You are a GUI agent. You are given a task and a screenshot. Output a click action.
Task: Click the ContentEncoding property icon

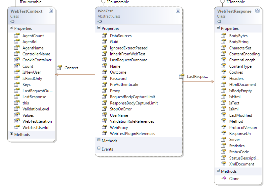coord(224,54)
